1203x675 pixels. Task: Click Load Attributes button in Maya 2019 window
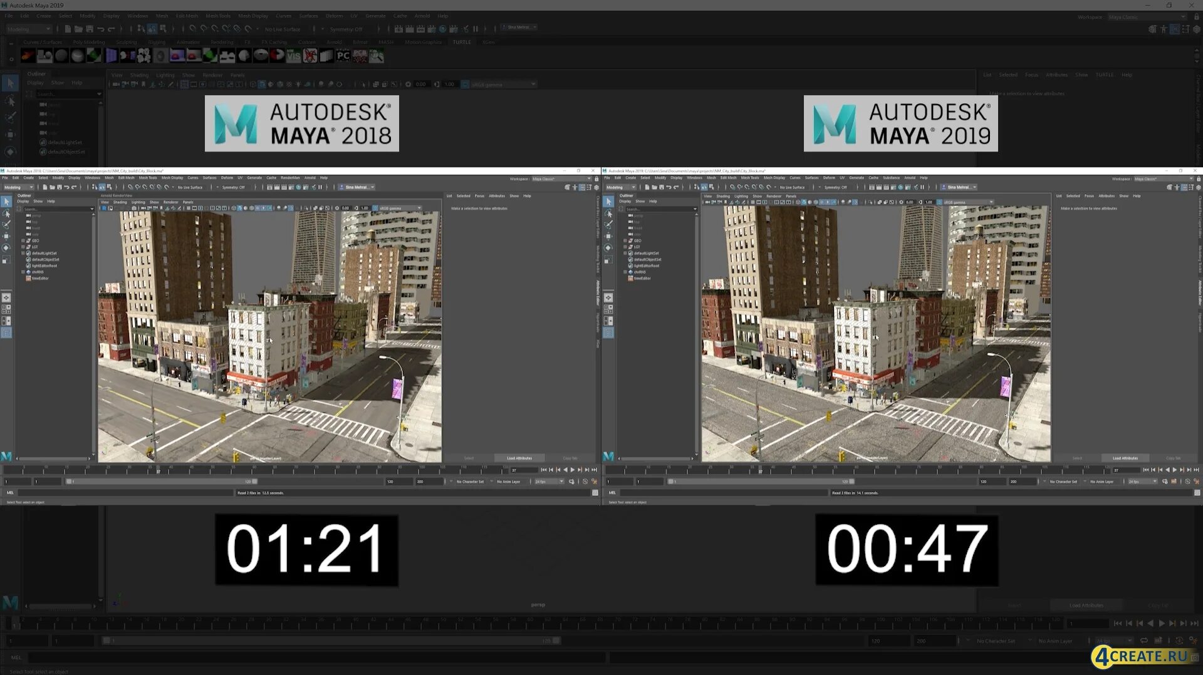1125,458
